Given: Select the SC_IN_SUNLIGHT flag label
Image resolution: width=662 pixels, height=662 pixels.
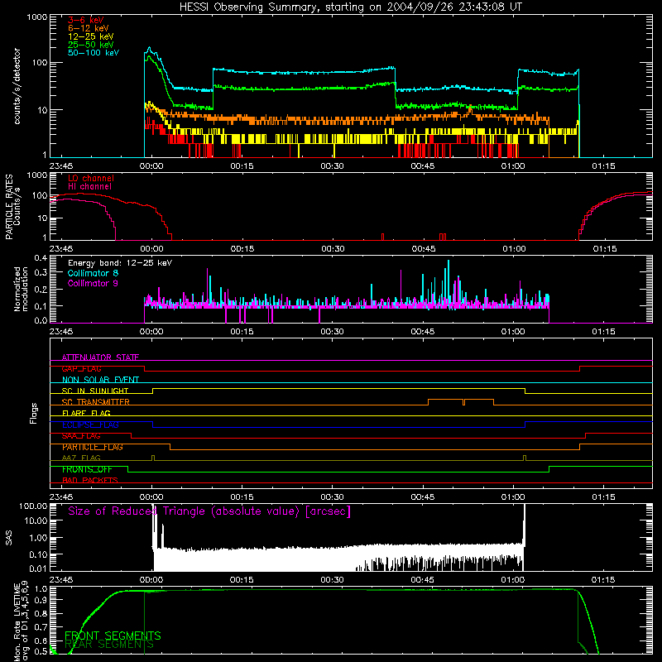Looking at the screenshot, I should click(x=95, y=391).
